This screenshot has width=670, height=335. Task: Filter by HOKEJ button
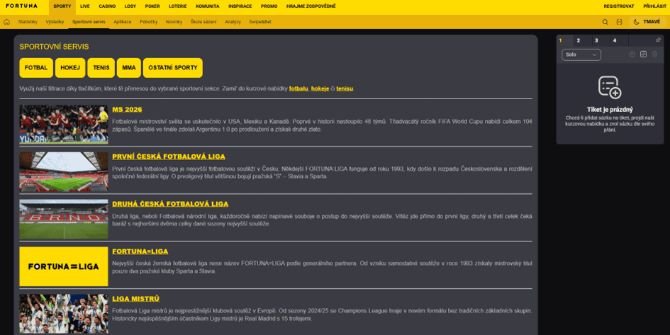point(70,68)
